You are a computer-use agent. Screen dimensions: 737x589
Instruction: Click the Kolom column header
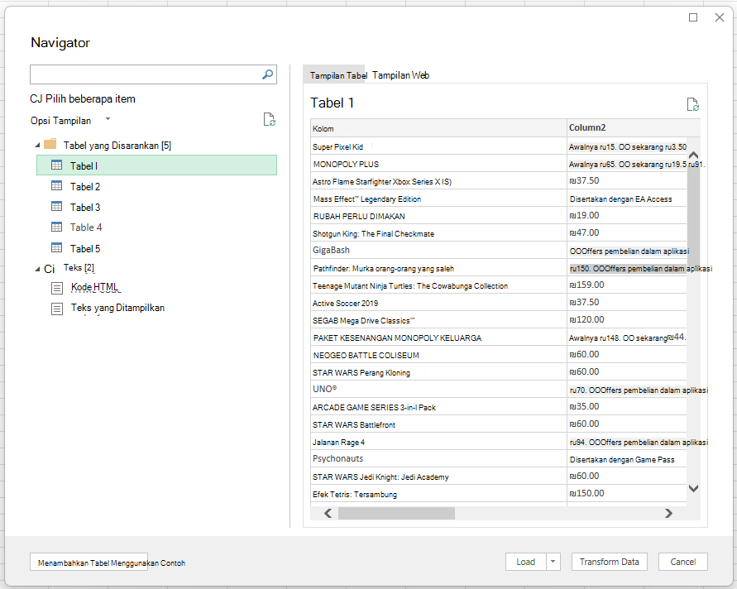(438, 128)
